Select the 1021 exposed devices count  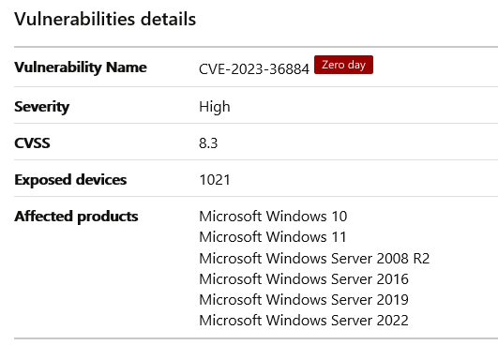pos(215,180)
